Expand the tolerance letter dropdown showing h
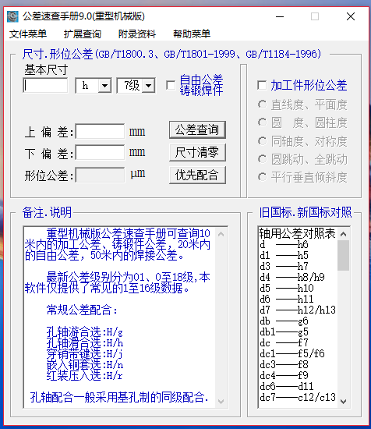Viewport: 371px width, 429px height. click(x=104, y=86)
